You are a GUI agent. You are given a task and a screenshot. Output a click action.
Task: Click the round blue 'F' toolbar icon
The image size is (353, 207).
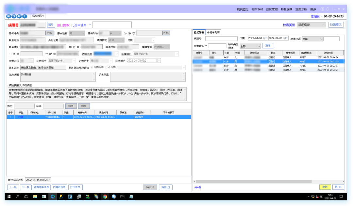[x=25, y=16]
